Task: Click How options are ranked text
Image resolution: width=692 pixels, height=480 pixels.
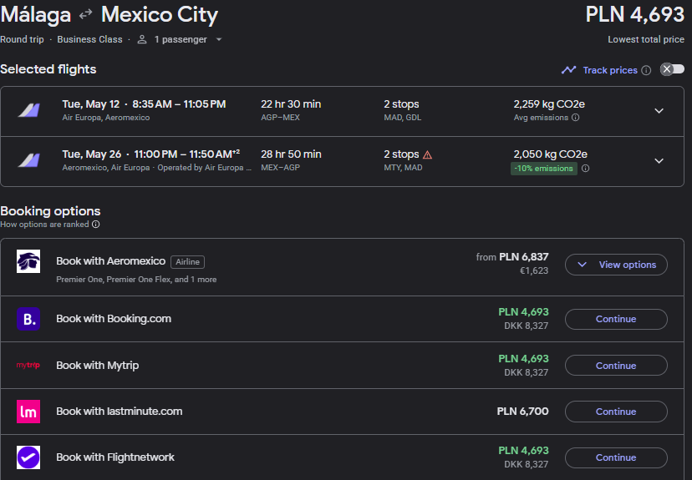Action: click(x=44, y=225)
